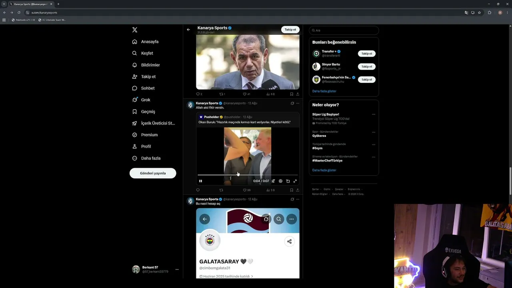Open more options on 'Allah akıl fikir versin' tweet
Viewport: 512px width, 288px height.
[x=298, y=103]
